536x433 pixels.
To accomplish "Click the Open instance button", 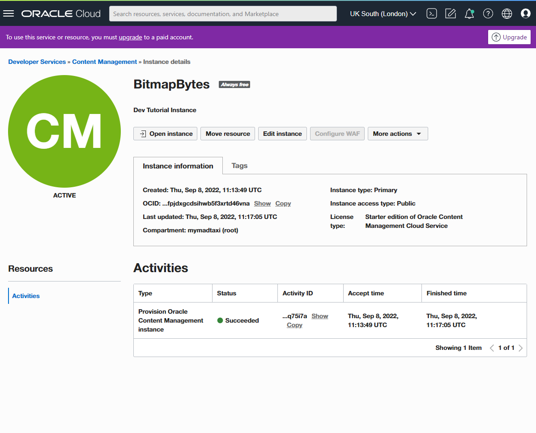I will 165,134.
